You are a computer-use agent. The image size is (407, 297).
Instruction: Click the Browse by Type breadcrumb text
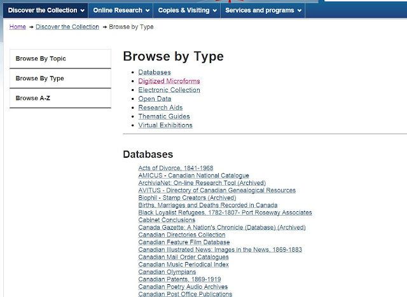131,27
